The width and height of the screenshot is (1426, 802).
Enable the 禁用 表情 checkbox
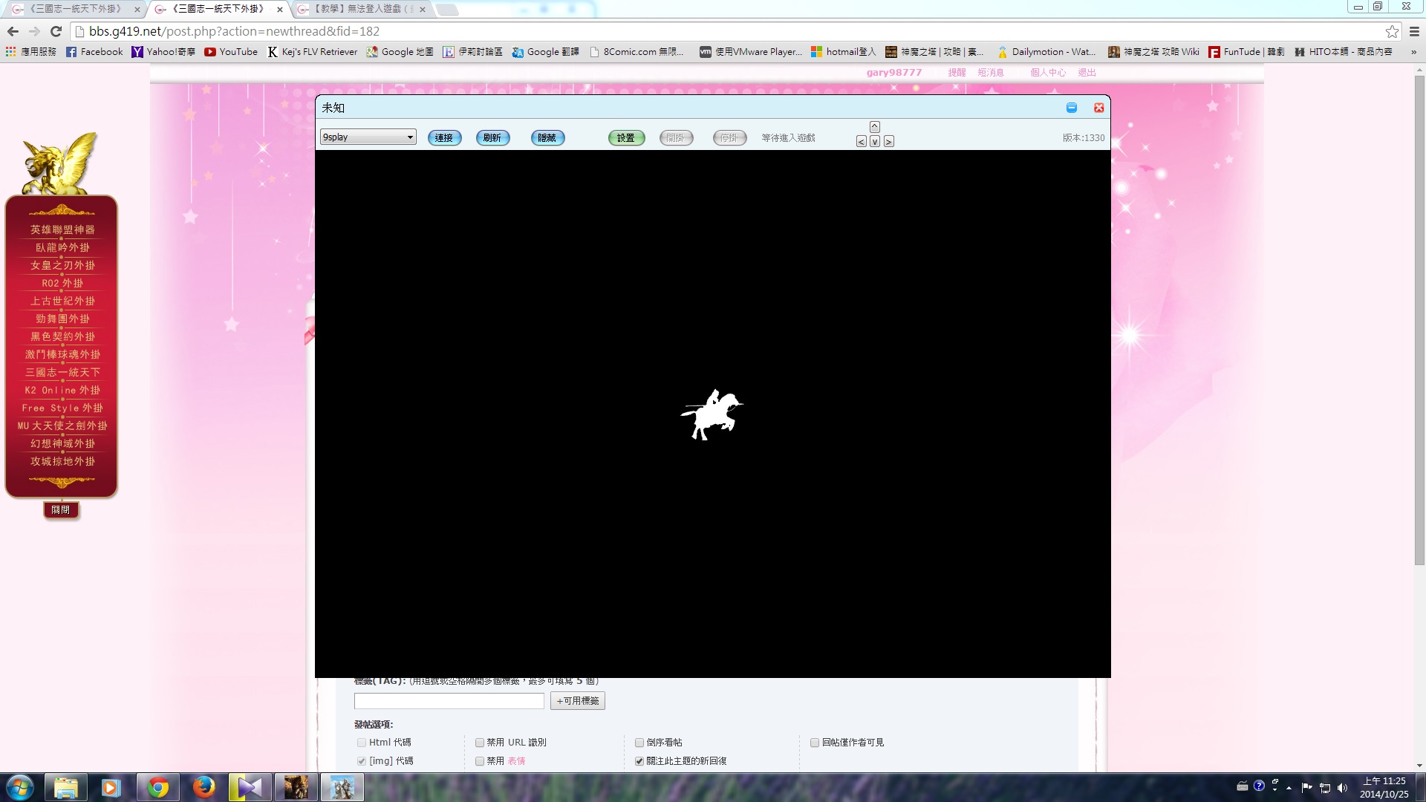[x=480, y=761]
